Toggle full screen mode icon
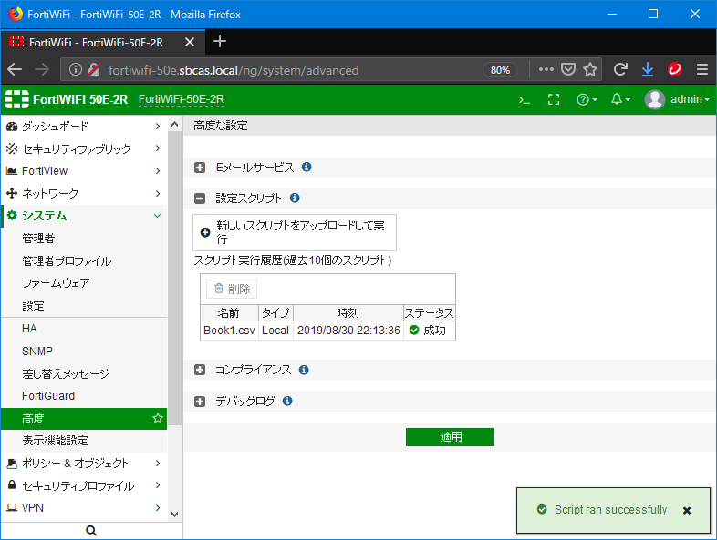 (x=554, y=99)
